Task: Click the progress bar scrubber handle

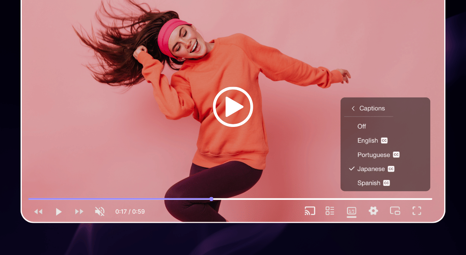Action: [x=211, y=199]
